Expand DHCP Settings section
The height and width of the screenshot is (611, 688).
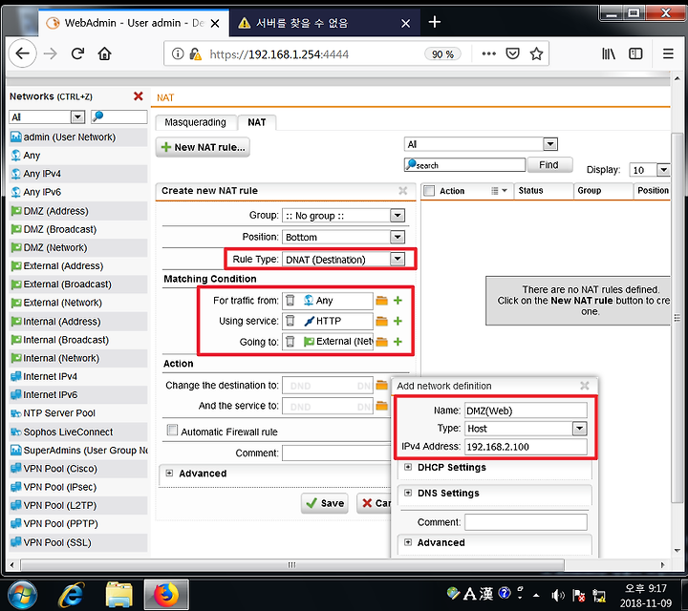coord(408,467)
